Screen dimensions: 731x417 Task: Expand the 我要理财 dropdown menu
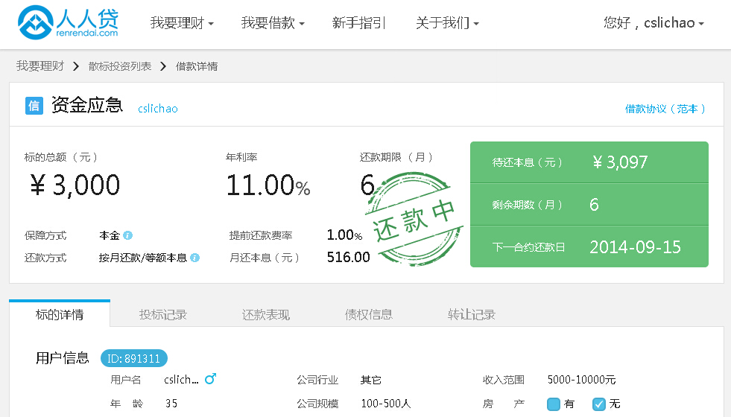tap(182, 23)
